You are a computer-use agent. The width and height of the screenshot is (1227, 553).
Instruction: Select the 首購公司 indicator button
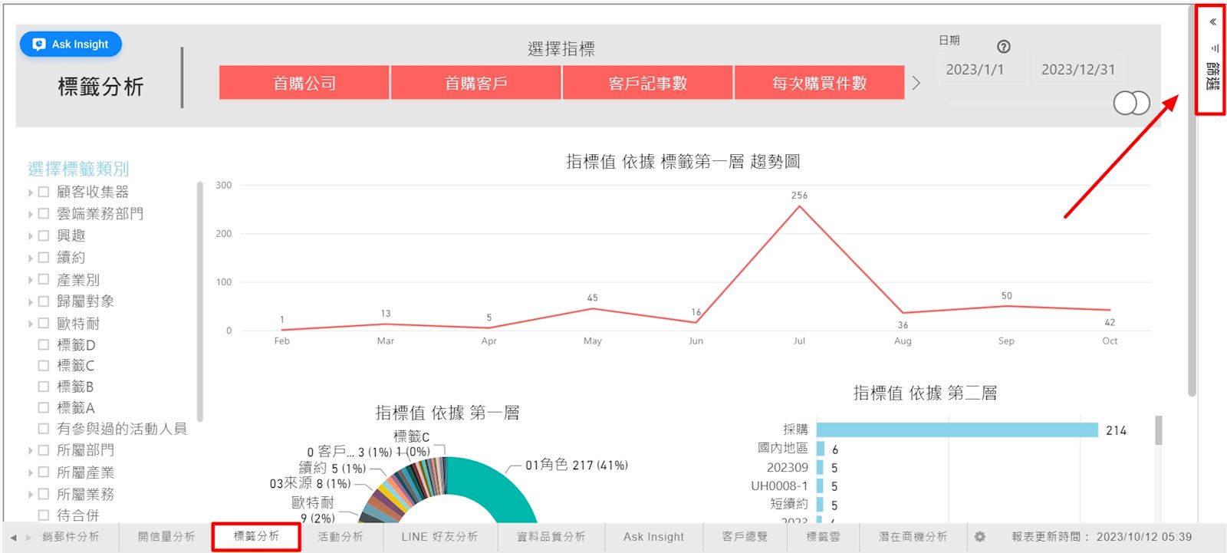(304, 83)
